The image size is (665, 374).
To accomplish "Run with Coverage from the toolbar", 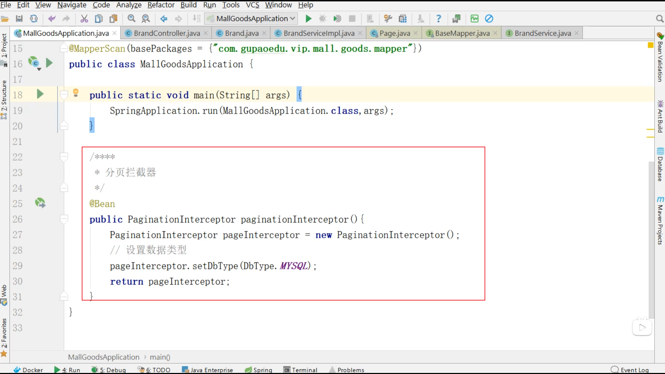I will [x=337, y=18].
